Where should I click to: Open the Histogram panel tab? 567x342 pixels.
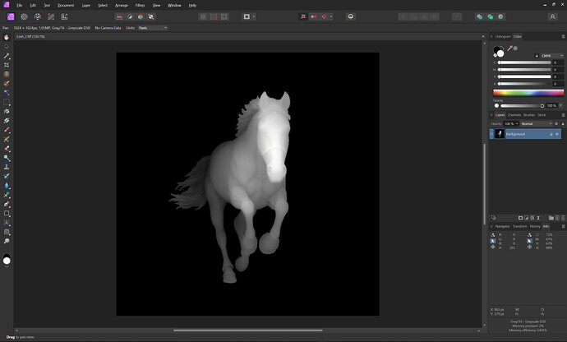[x=503, y=36]
